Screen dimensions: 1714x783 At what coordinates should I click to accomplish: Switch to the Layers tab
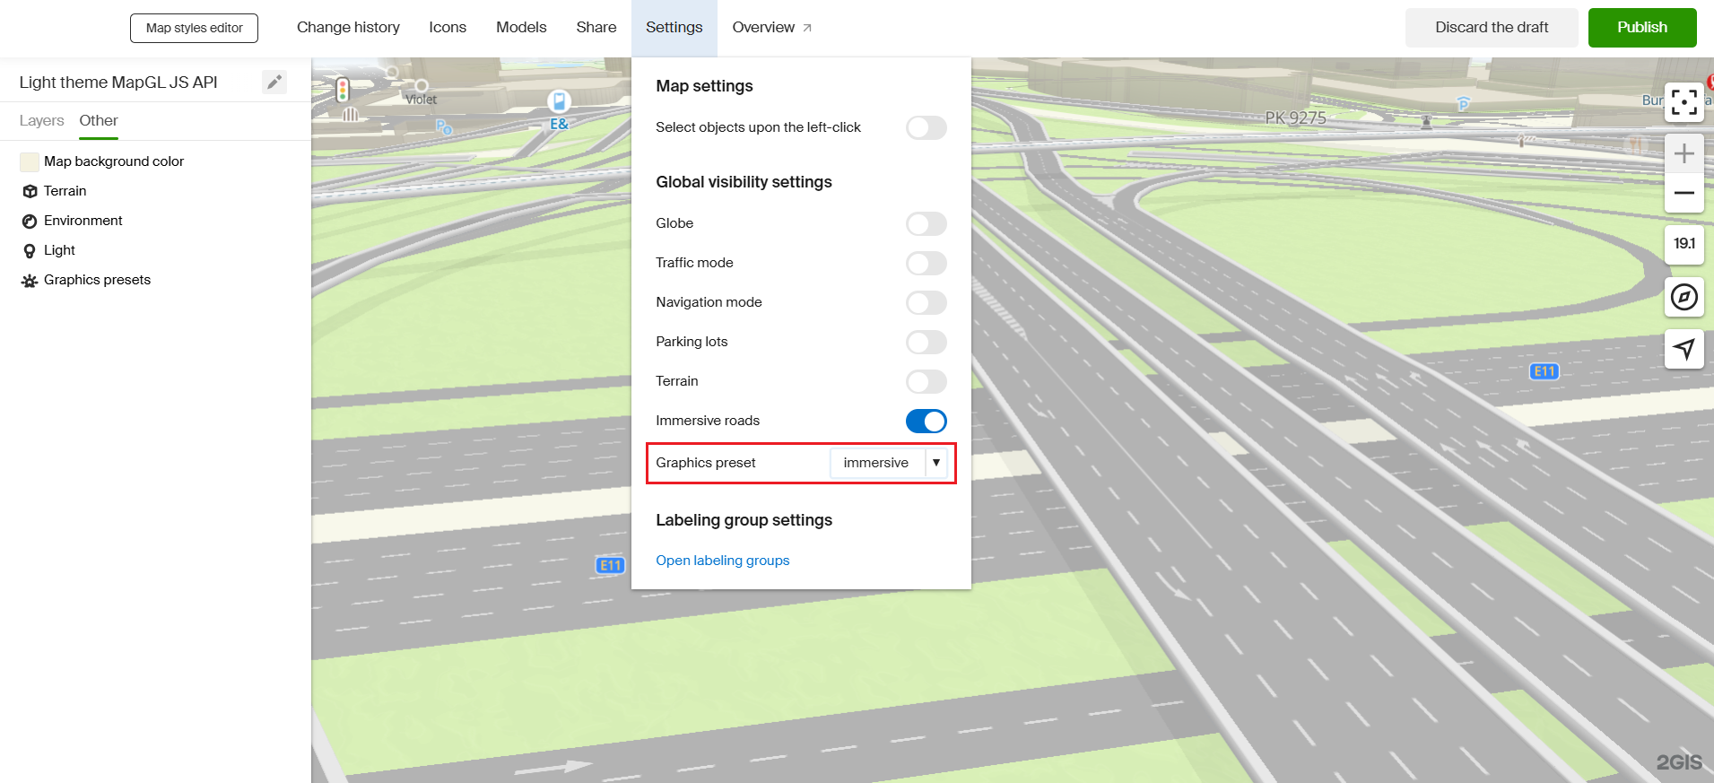coord(41,120)
